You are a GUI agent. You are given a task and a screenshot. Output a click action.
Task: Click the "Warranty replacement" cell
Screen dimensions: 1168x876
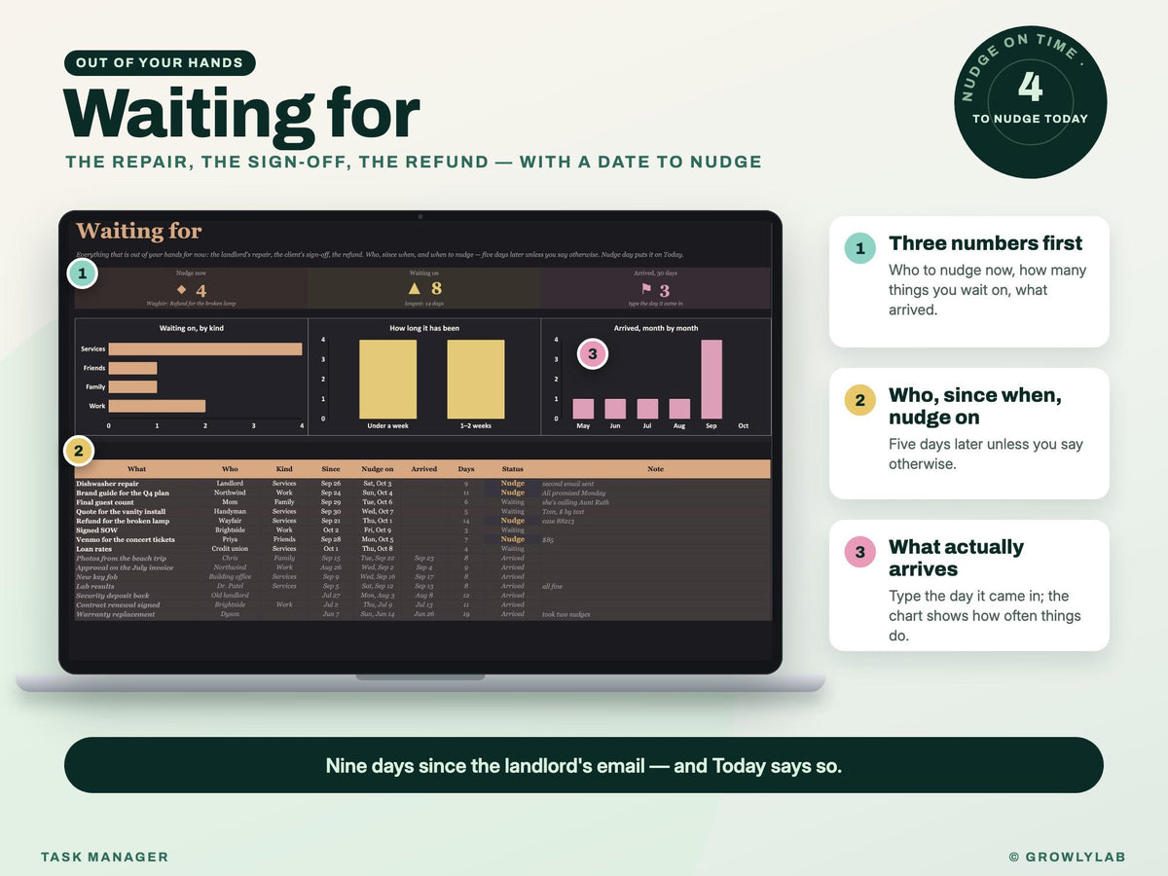tap(115, 614)
